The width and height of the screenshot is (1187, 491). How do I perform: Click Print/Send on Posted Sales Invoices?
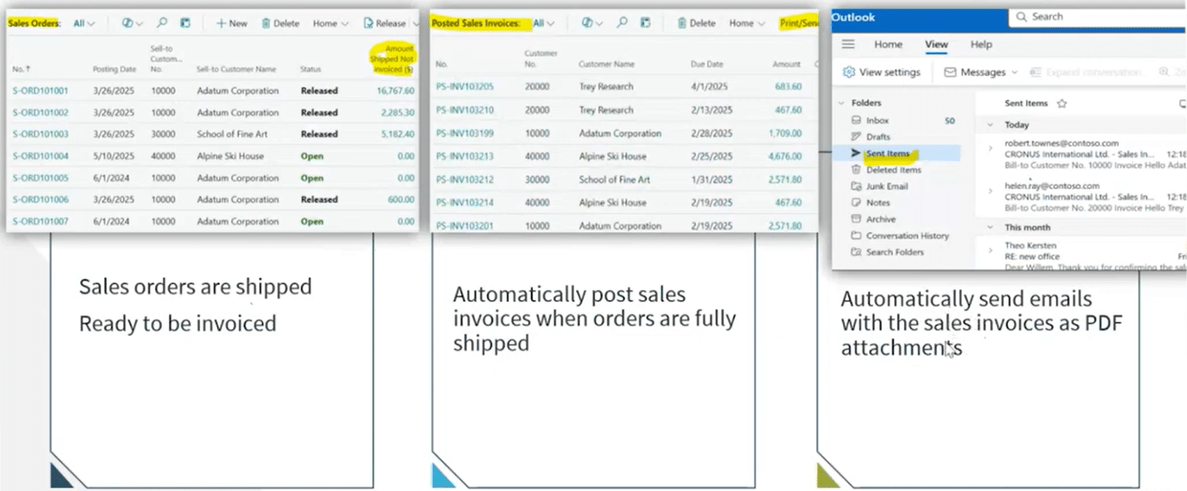pyautogui.click(x=799, y=23)
